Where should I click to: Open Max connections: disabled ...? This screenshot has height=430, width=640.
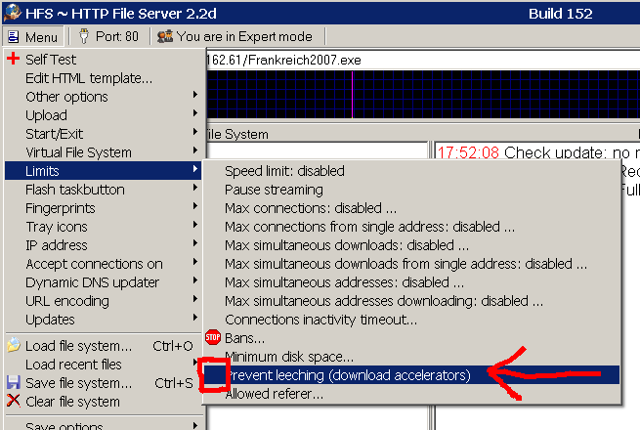(411, 208)
